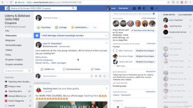Go to Startseite in top bar
The width and height of the screenshot is (193, 108).
point(123,8)
